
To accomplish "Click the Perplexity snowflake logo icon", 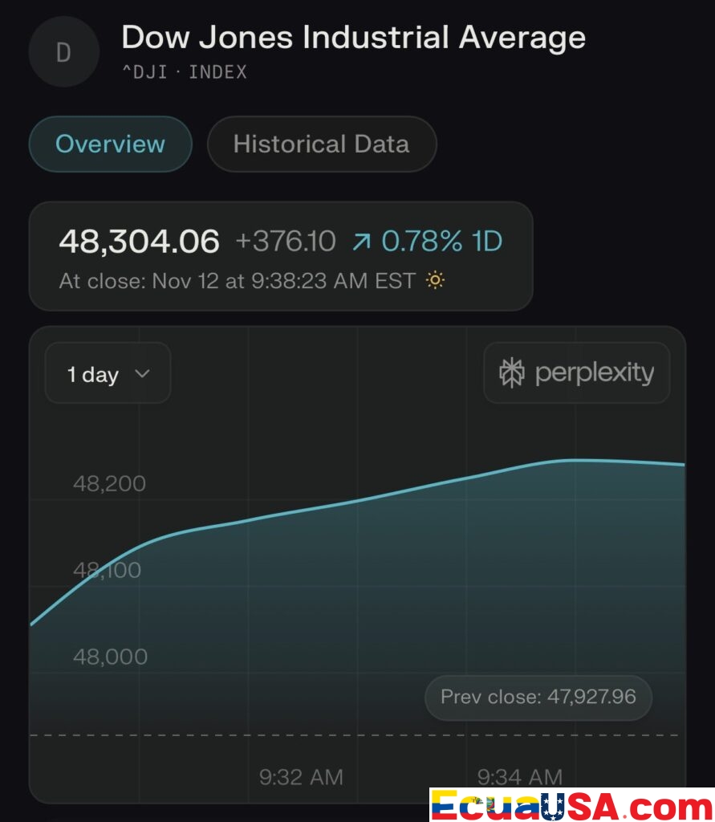I will click(x=512, y=373).
